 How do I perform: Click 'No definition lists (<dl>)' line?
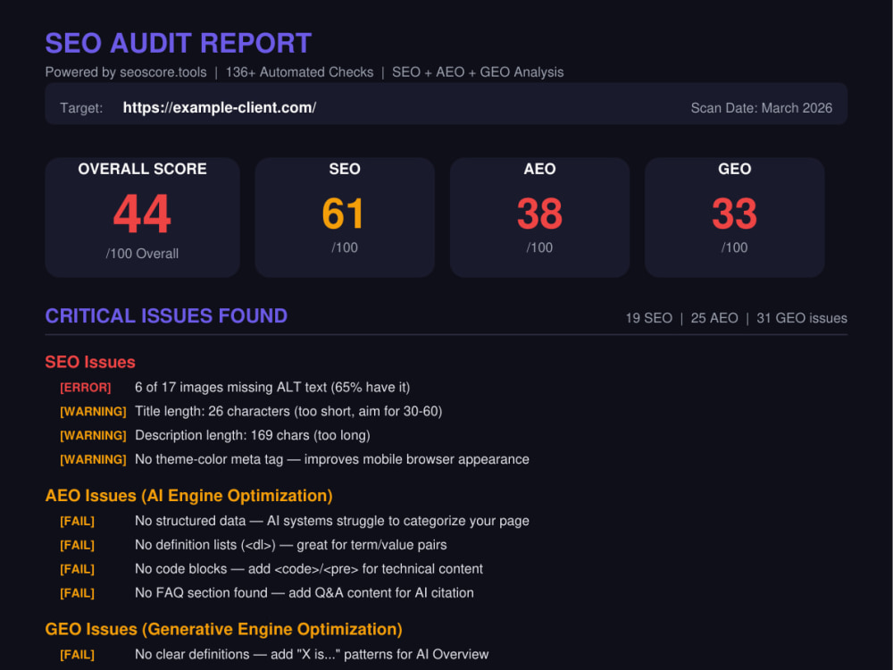290,545
